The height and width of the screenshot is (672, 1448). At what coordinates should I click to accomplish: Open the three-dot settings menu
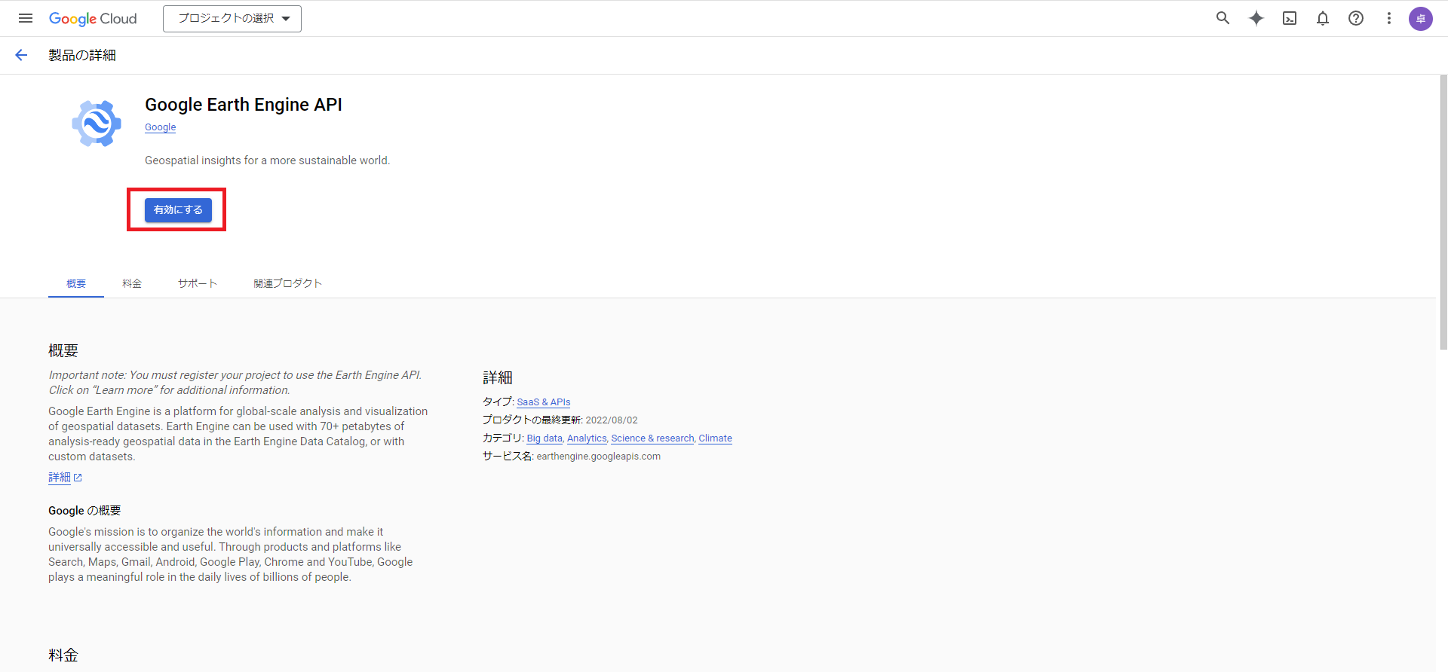(1388, 18)
